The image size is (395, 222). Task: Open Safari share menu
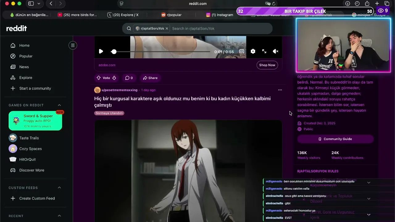point(367,4)
